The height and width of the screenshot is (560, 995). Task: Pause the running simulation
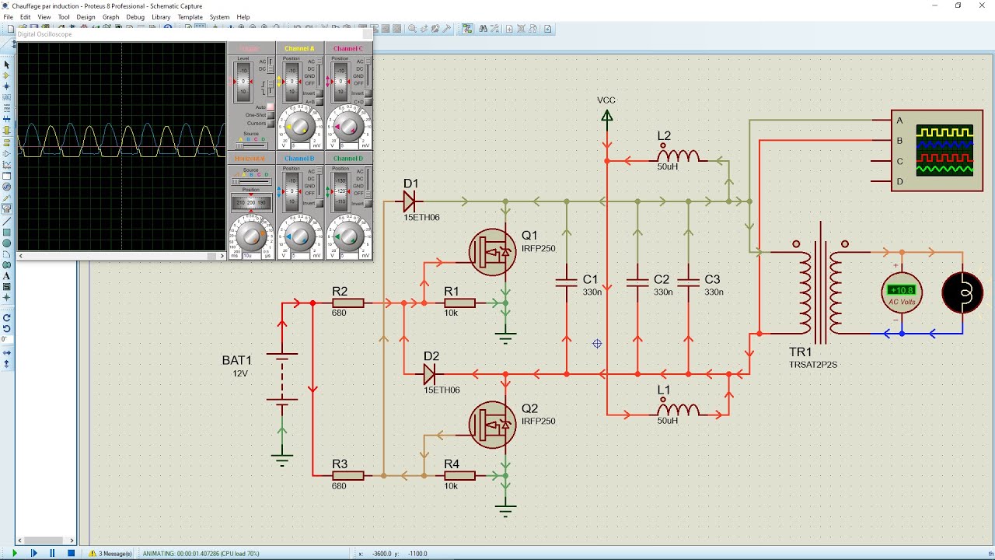(52, 553)
